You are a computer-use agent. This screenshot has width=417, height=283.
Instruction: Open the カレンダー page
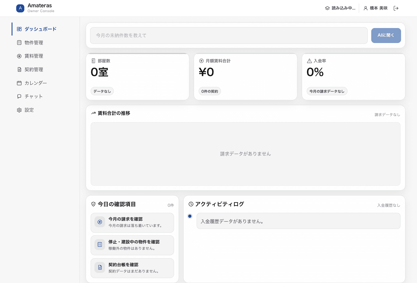[x=43, y=83]
